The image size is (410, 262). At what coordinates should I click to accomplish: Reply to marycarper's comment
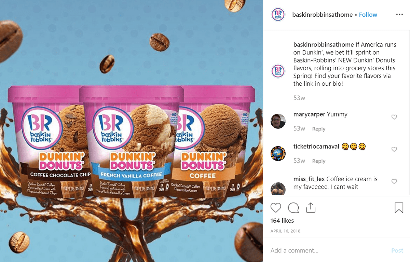318,129
